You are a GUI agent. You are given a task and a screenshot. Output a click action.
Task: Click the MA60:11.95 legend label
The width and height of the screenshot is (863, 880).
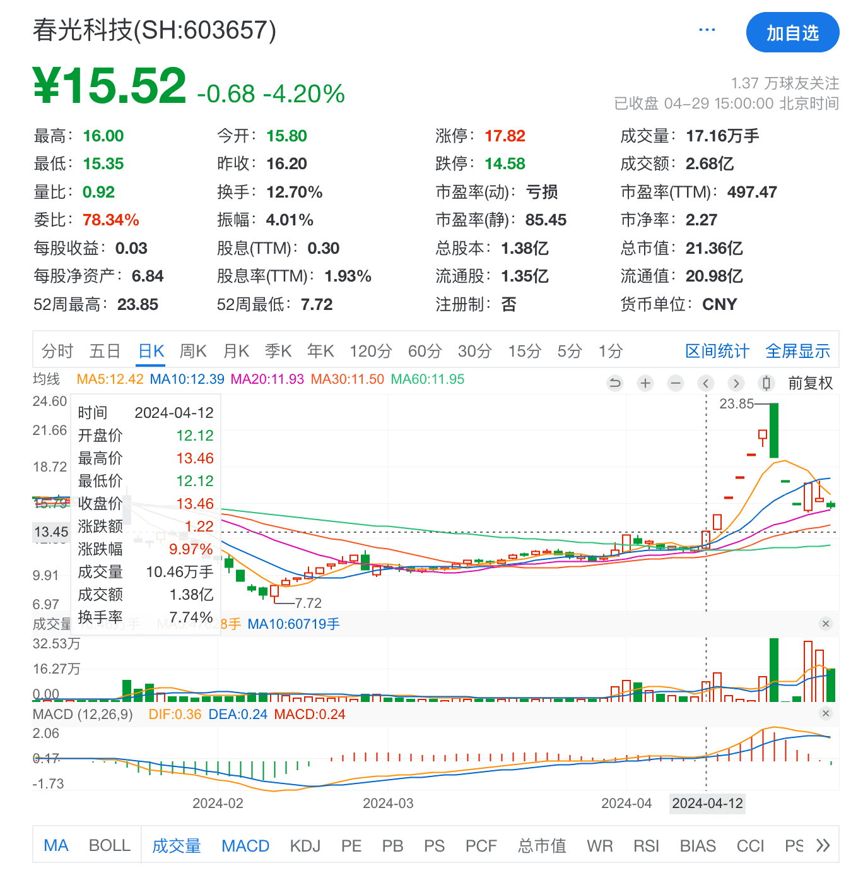428,379
